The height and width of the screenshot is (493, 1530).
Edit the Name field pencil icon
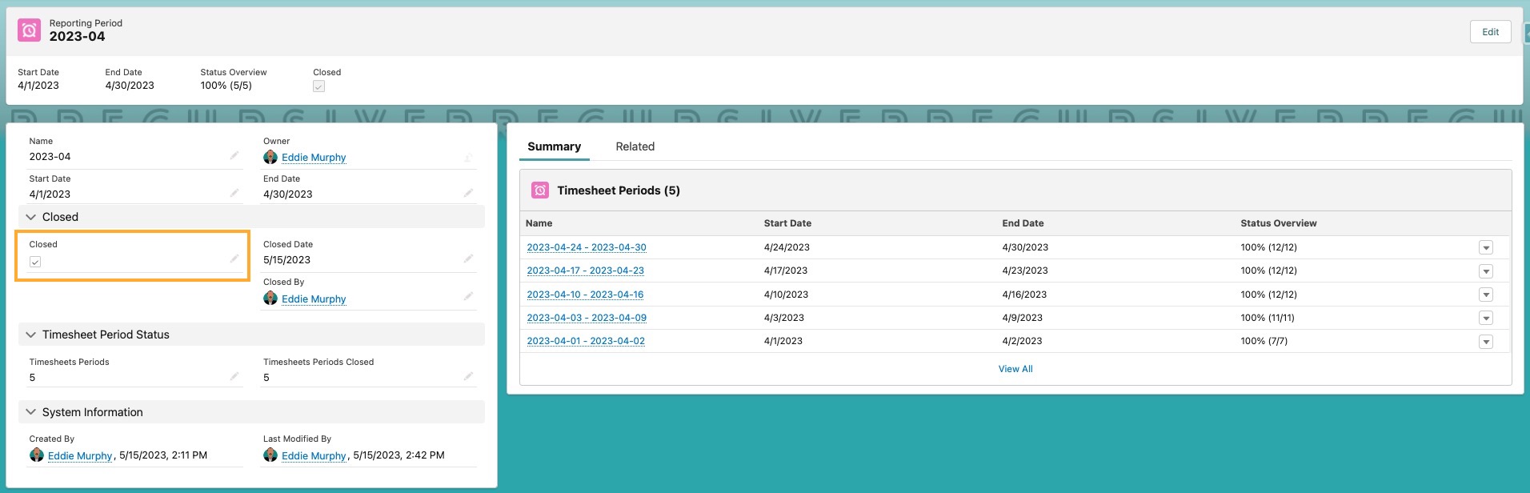(234, 155)
